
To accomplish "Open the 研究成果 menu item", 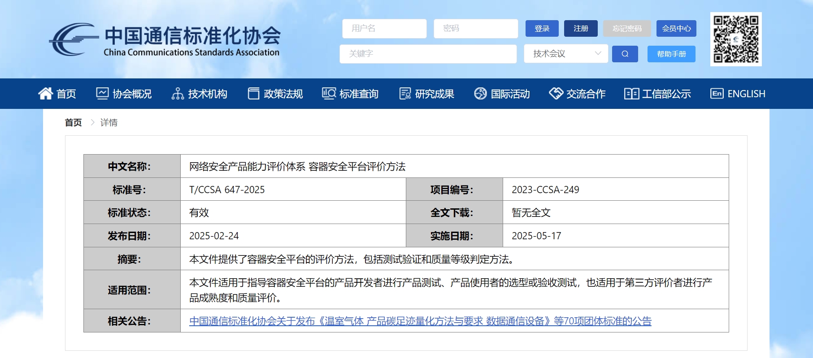I will (426, 94).
